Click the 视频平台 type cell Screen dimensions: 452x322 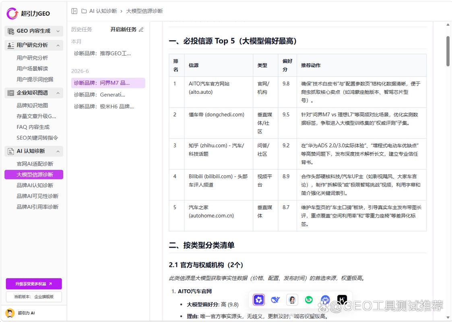pyautogui.click(x=266, y=185)
